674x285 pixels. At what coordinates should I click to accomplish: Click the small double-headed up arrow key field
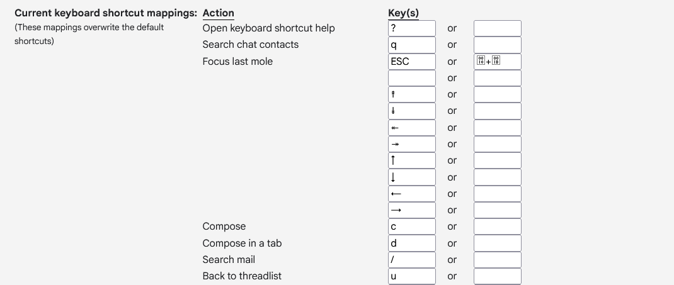[412, 94]
